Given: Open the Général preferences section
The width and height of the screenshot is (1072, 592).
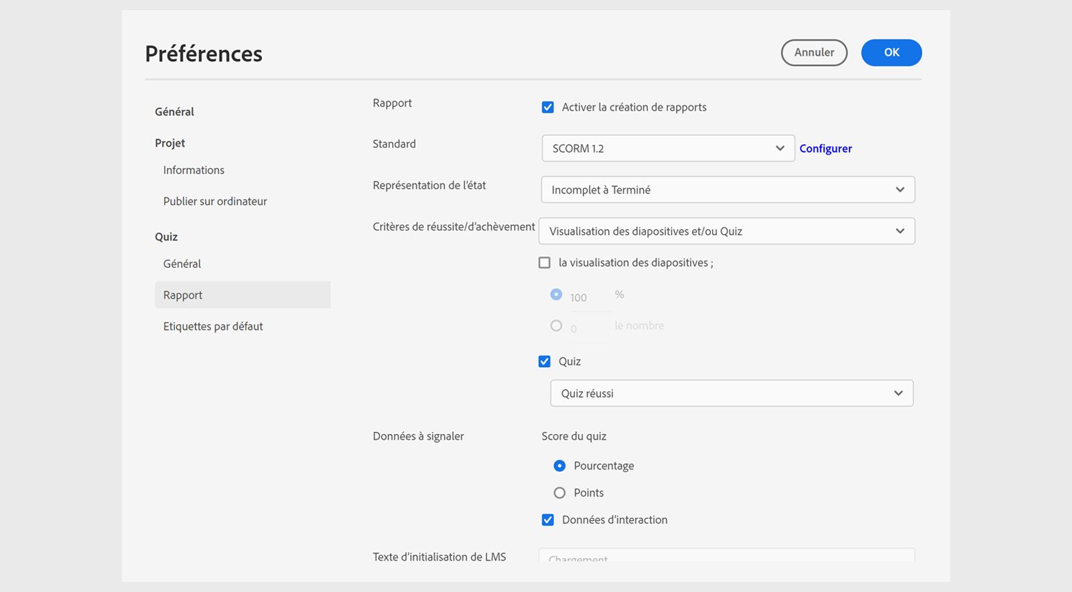Looking at the screenshot, I should pos(175,112).
